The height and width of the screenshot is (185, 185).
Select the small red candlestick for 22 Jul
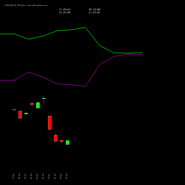[x=32, y=104]
